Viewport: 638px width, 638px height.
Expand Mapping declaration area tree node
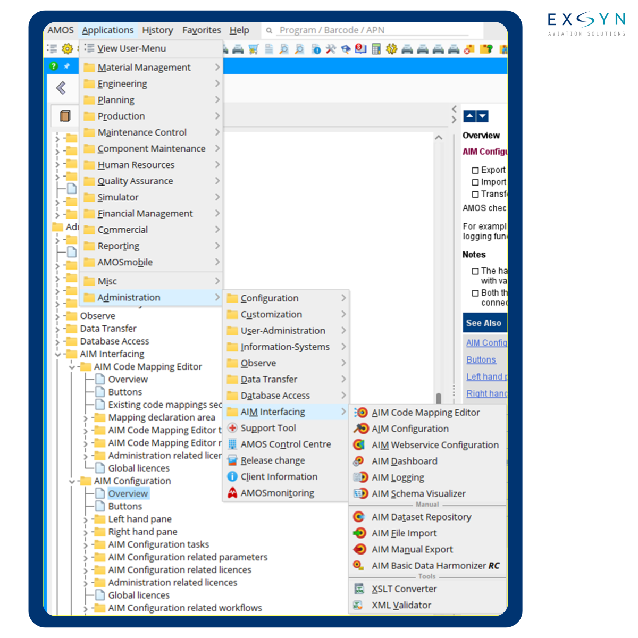pyautogui.click(x=86, y=418)
